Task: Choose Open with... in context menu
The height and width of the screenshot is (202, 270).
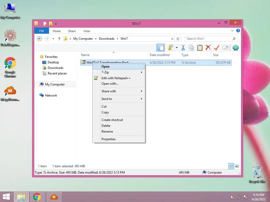Action: (x=119, y=84)
